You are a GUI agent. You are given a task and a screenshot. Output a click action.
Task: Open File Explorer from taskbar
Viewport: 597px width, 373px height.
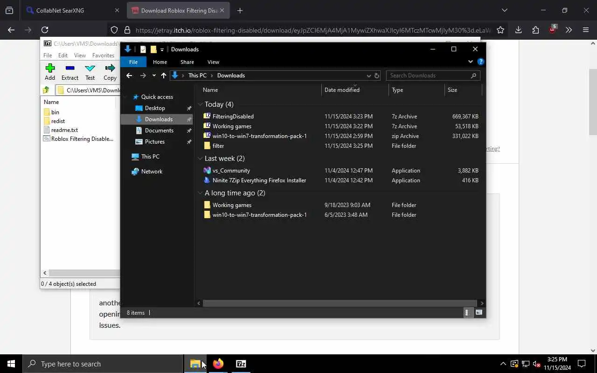[x=195, y=364]
